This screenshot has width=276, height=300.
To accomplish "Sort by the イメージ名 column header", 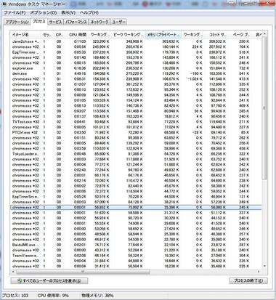I will pos(25,35).
